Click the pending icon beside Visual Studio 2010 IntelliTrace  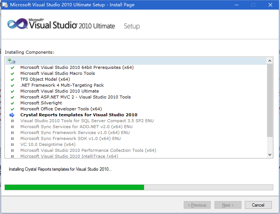pos(12,156)
